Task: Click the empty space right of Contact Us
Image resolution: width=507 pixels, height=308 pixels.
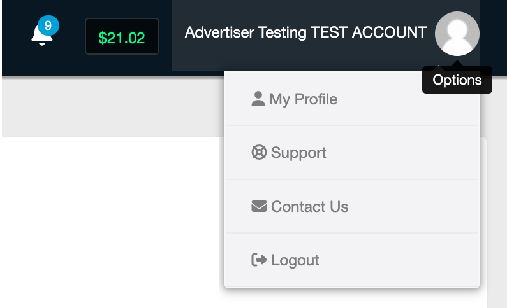Action: (415, 207)
